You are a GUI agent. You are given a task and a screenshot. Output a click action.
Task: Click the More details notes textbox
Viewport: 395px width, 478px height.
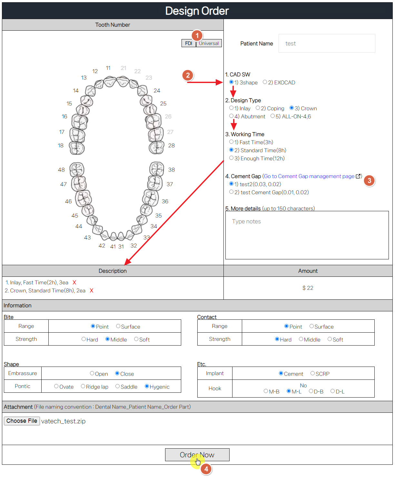307,235
